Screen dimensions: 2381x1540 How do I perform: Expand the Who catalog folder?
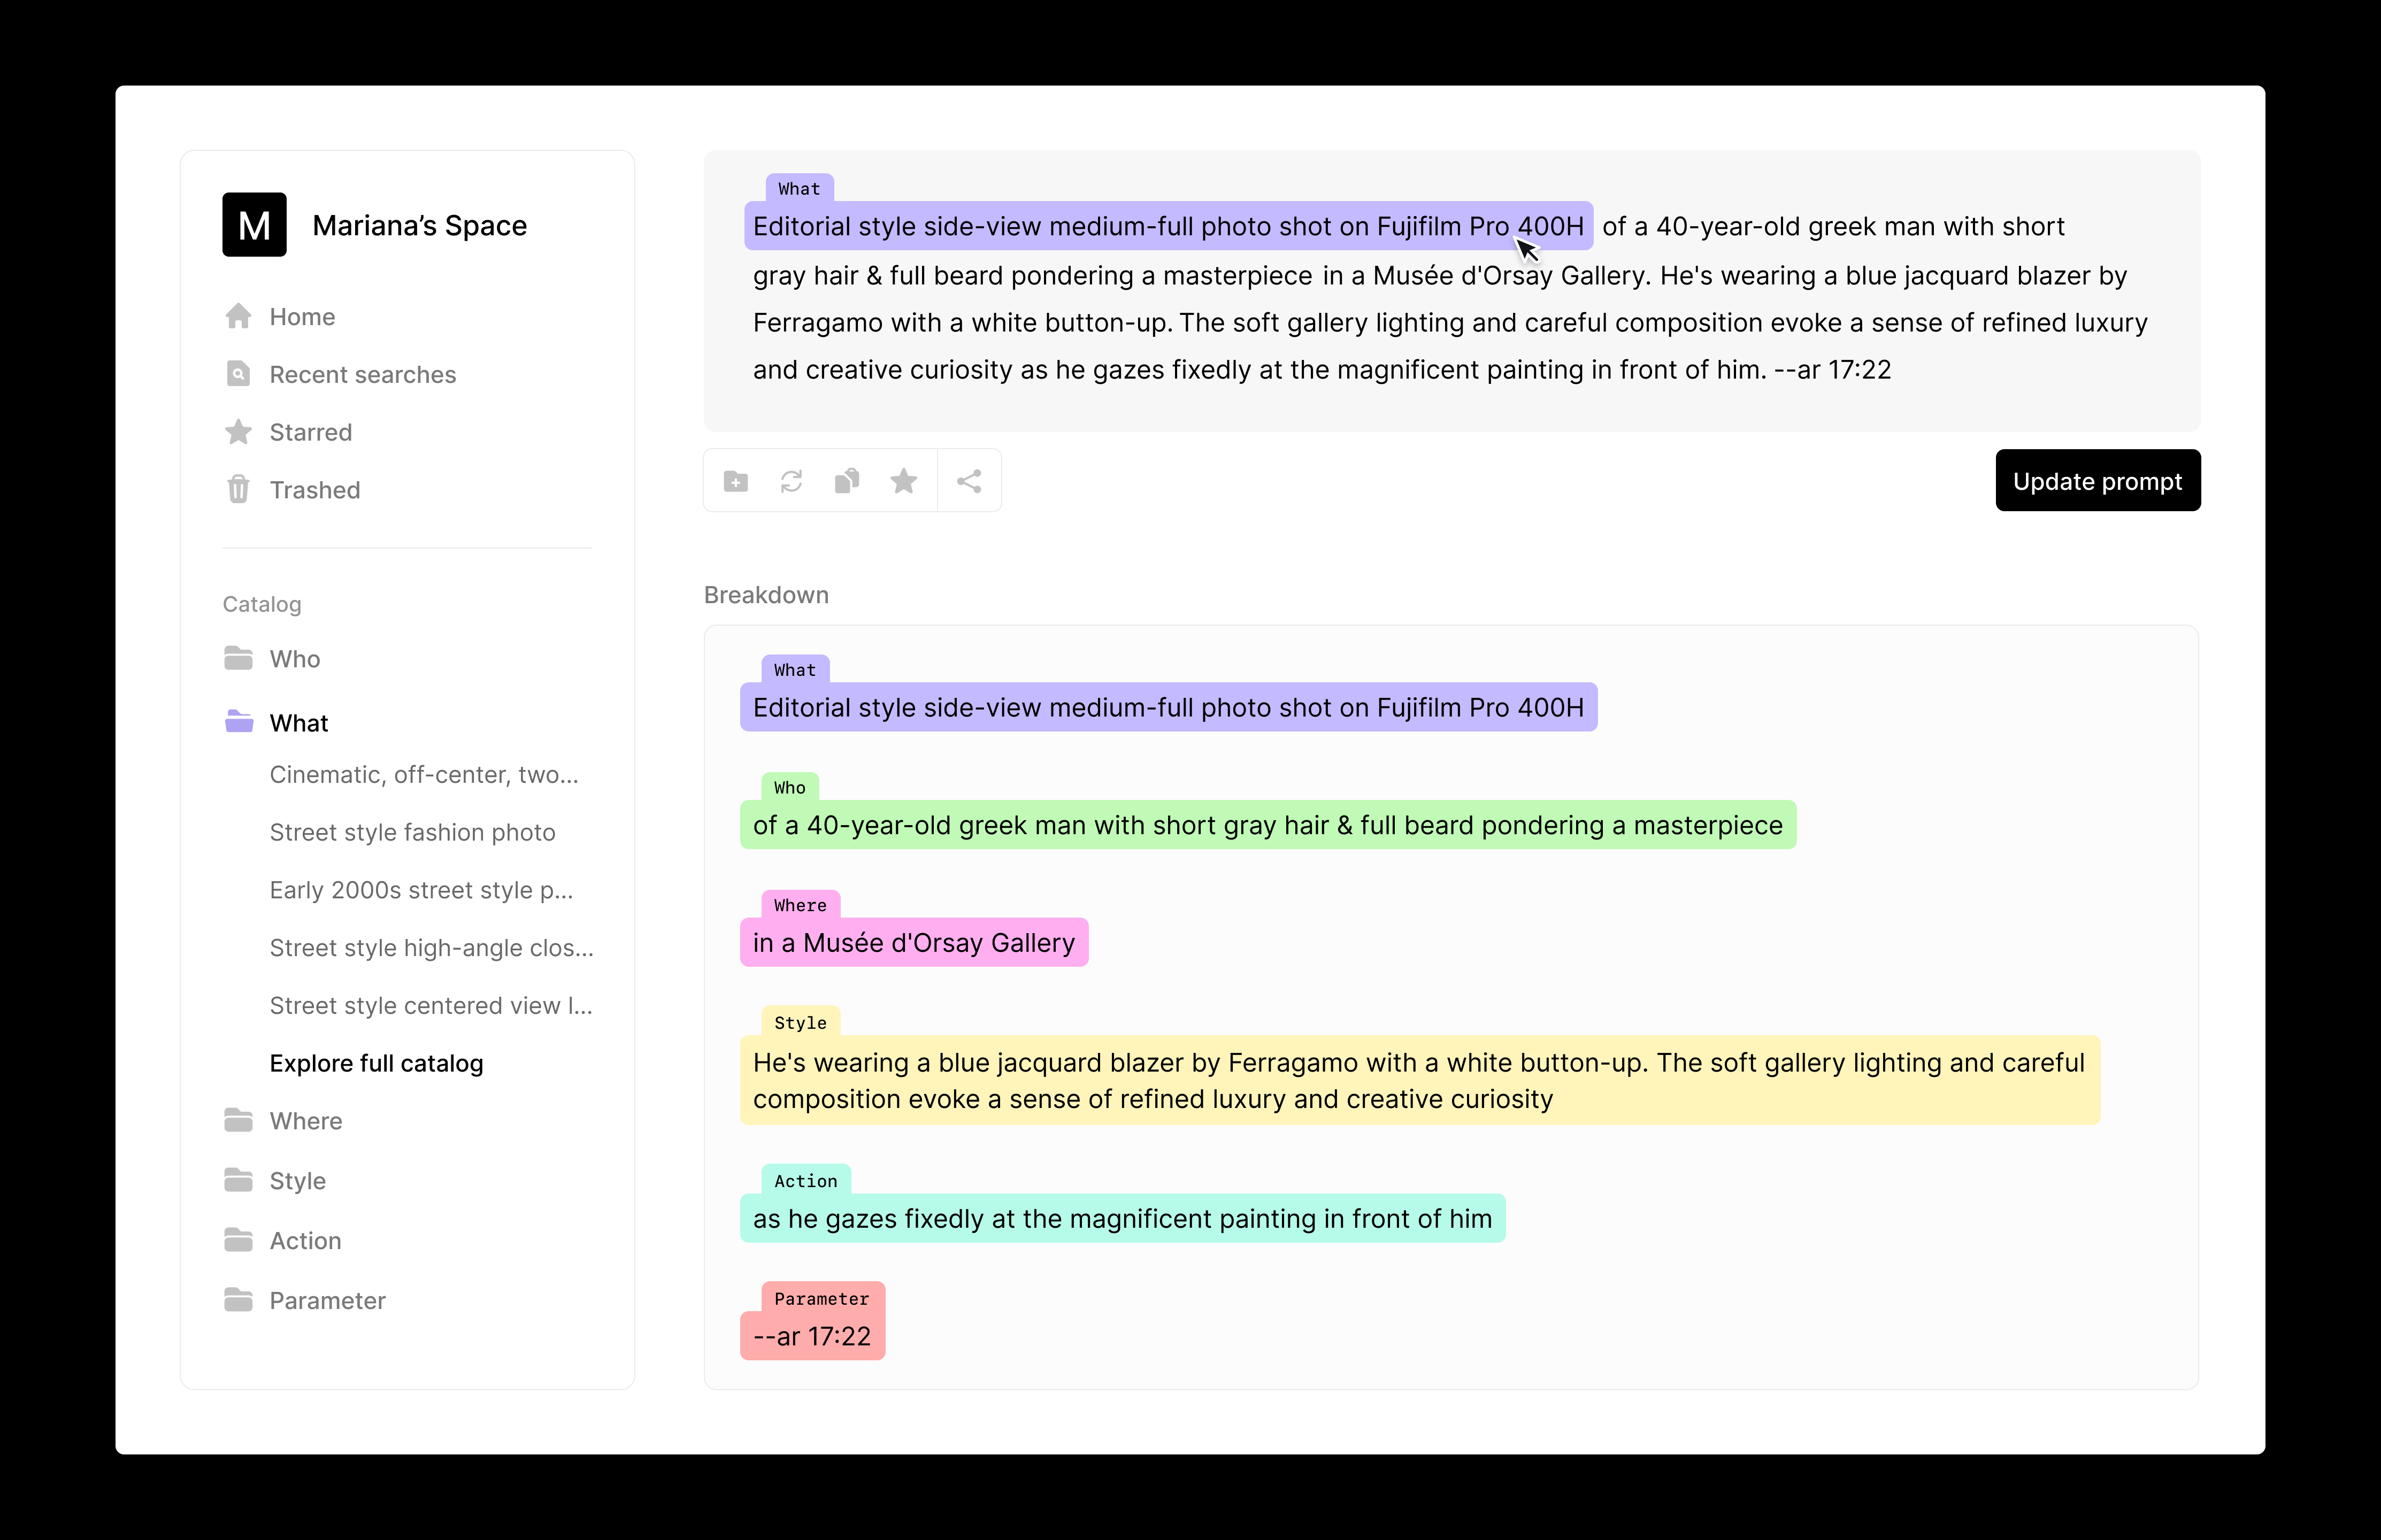pyautogui.click(x=294, y=658)
